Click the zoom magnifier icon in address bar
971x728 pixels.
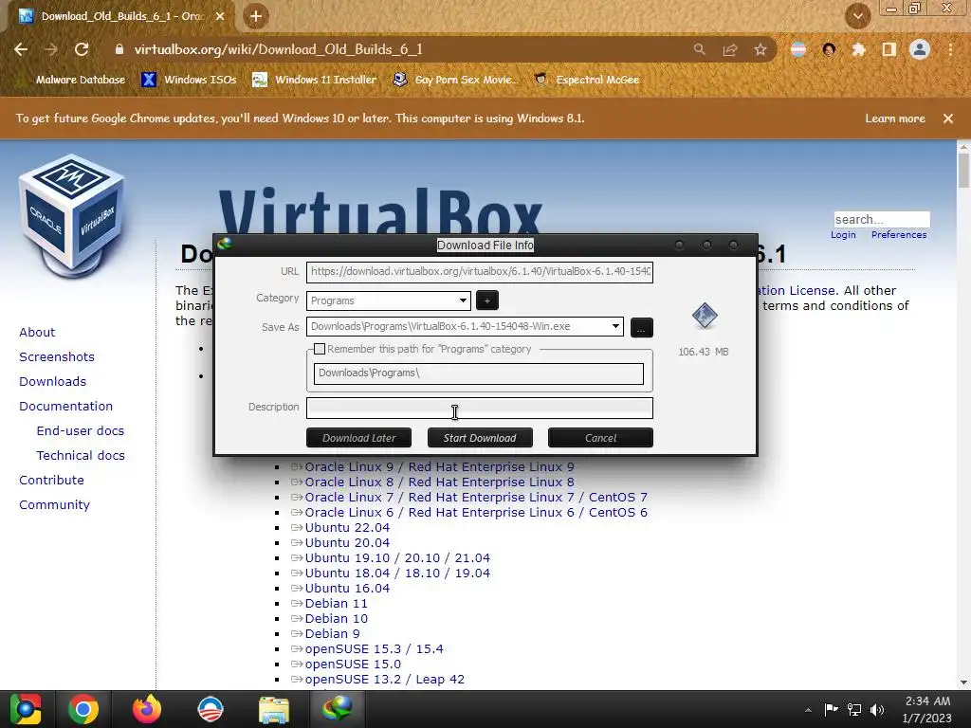699,49
